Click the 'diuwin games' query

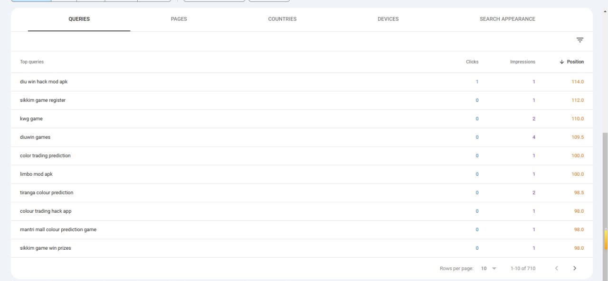pos(35,137)
